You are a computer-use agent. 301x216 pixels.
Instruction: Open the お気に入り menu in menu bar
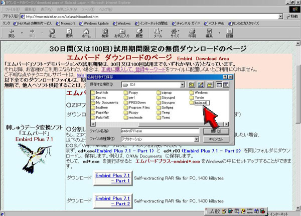pos(67,9)
